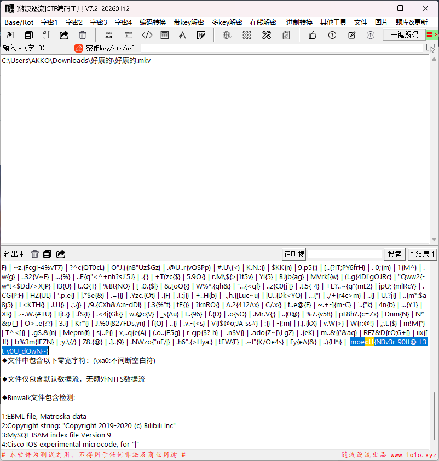Open the Base/Rot menu
Screen dimensions: 439x461
19,22
